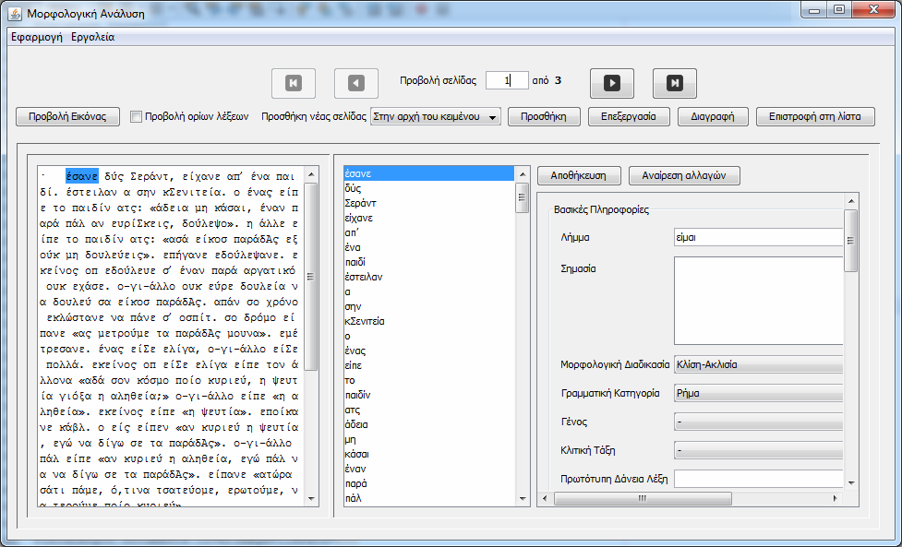Enable Προβολή ορίων λέξεων checkbox
902x547 pixels.
pos(136,116)
